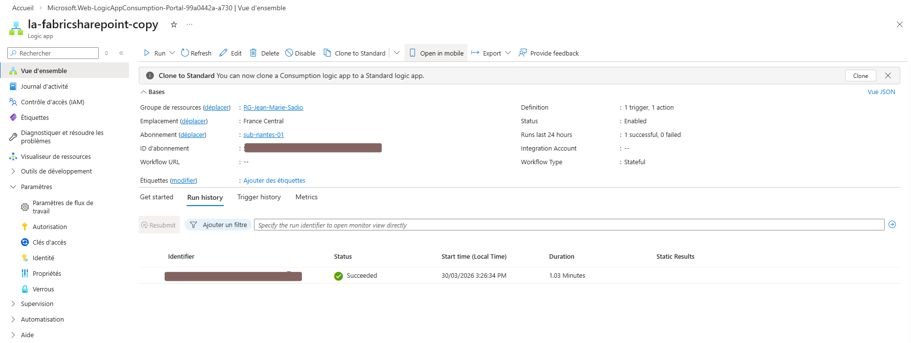911x343 pixels.
Task: Toggle the sidebar expand/collapse arrows icon
Action: point(106,53)
